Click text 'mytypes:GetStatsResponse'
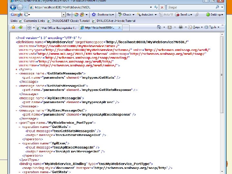The image size is (232, 174). coord(107,90)
